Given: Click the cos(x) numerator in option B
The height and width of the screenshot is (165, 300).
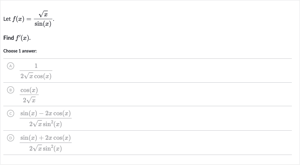Looking at the screenshot, I should point(29,90).
